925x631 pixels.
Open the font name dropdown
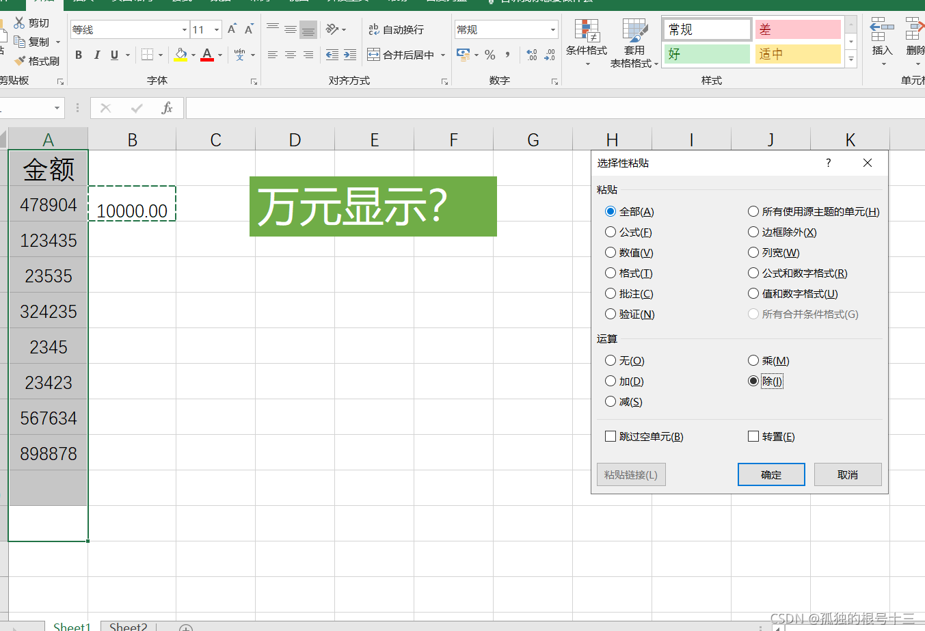(x=185, y=29)
